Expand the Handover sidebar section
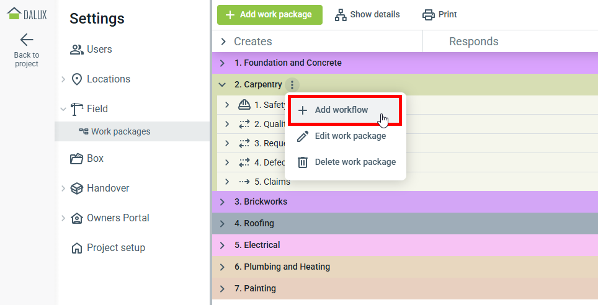The image size is (598, 305). pos(63,188)
